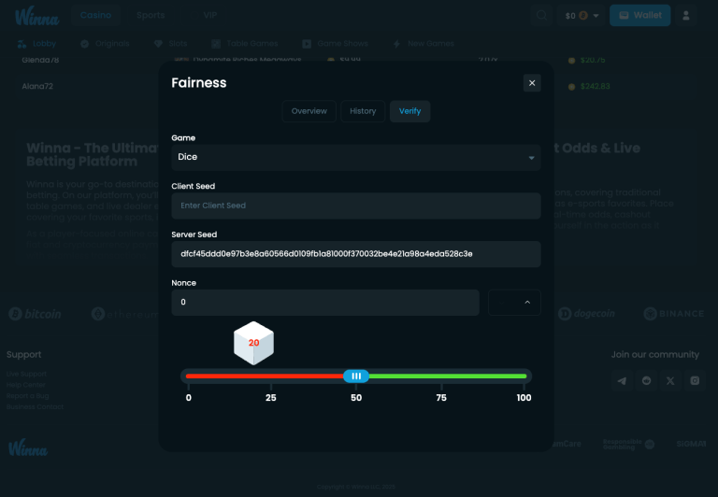Expand the Game dropdown showing Dice
This screenshot has width=718, height=497.
point(355,158)
